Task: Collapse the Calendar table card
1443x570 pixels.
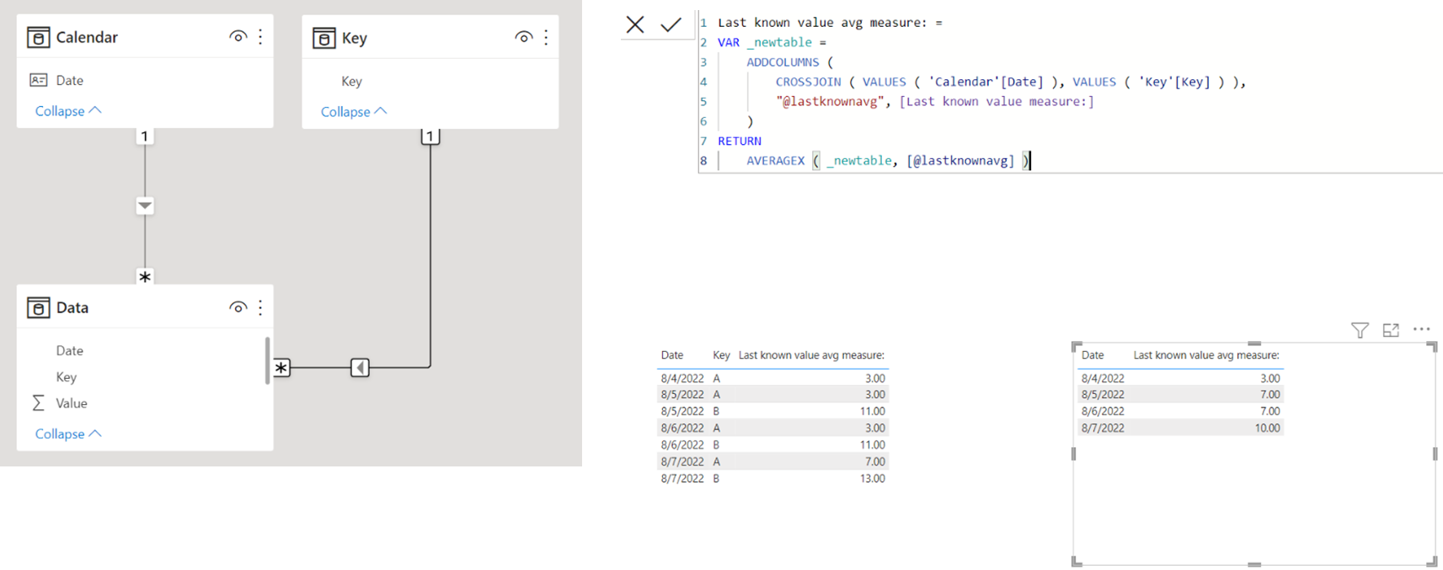Action: [68, 111]
